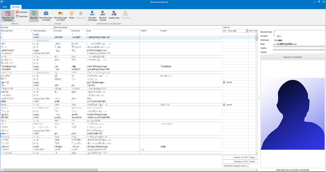Sort by the Email column header

pyautogui.click(x=111, y=31)
